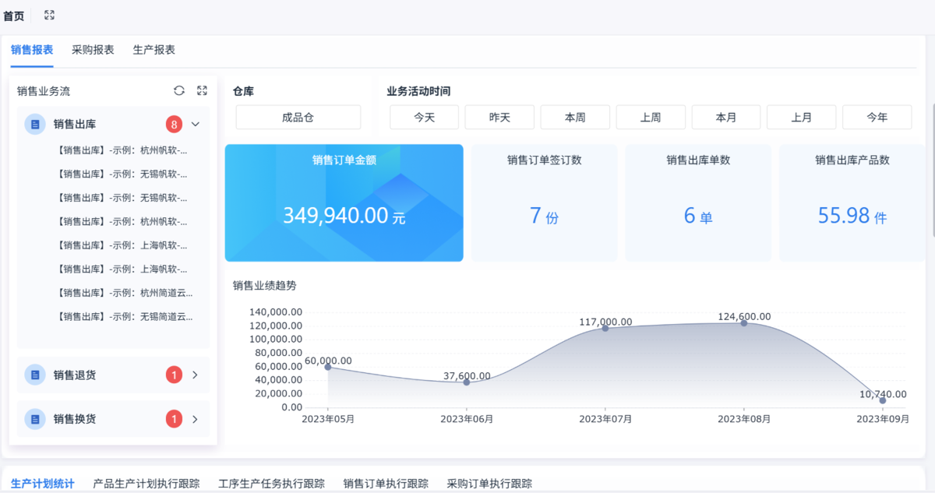Select the 成品仓 warehouse filter
This screenshot has height=493, width=935.
coord(298,118)
